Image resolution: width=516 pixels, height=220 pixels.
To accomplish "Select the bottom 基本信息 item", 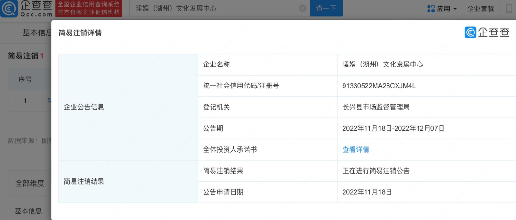I will (28, 211).
